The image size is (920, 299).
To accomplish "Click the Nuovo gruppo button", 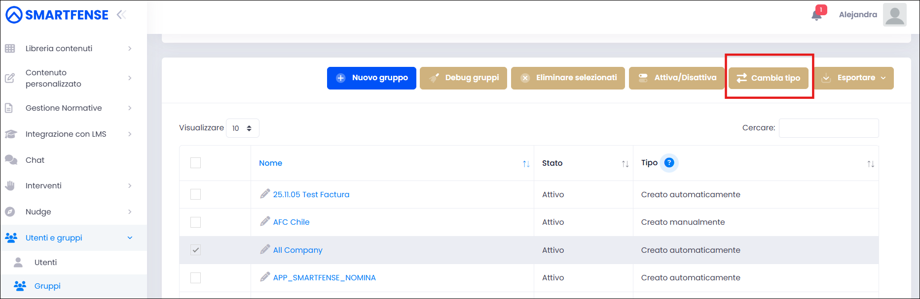I will point(371,78).
